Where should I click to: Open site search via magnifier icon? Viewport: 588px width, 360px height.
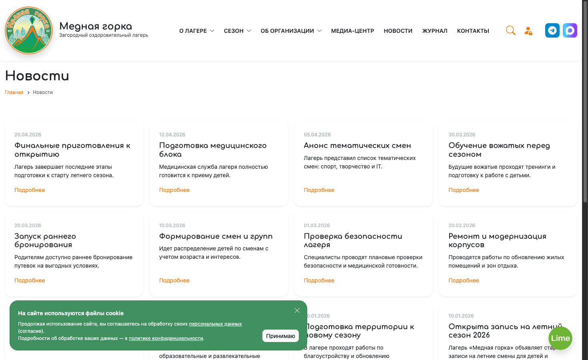[511, 30]
